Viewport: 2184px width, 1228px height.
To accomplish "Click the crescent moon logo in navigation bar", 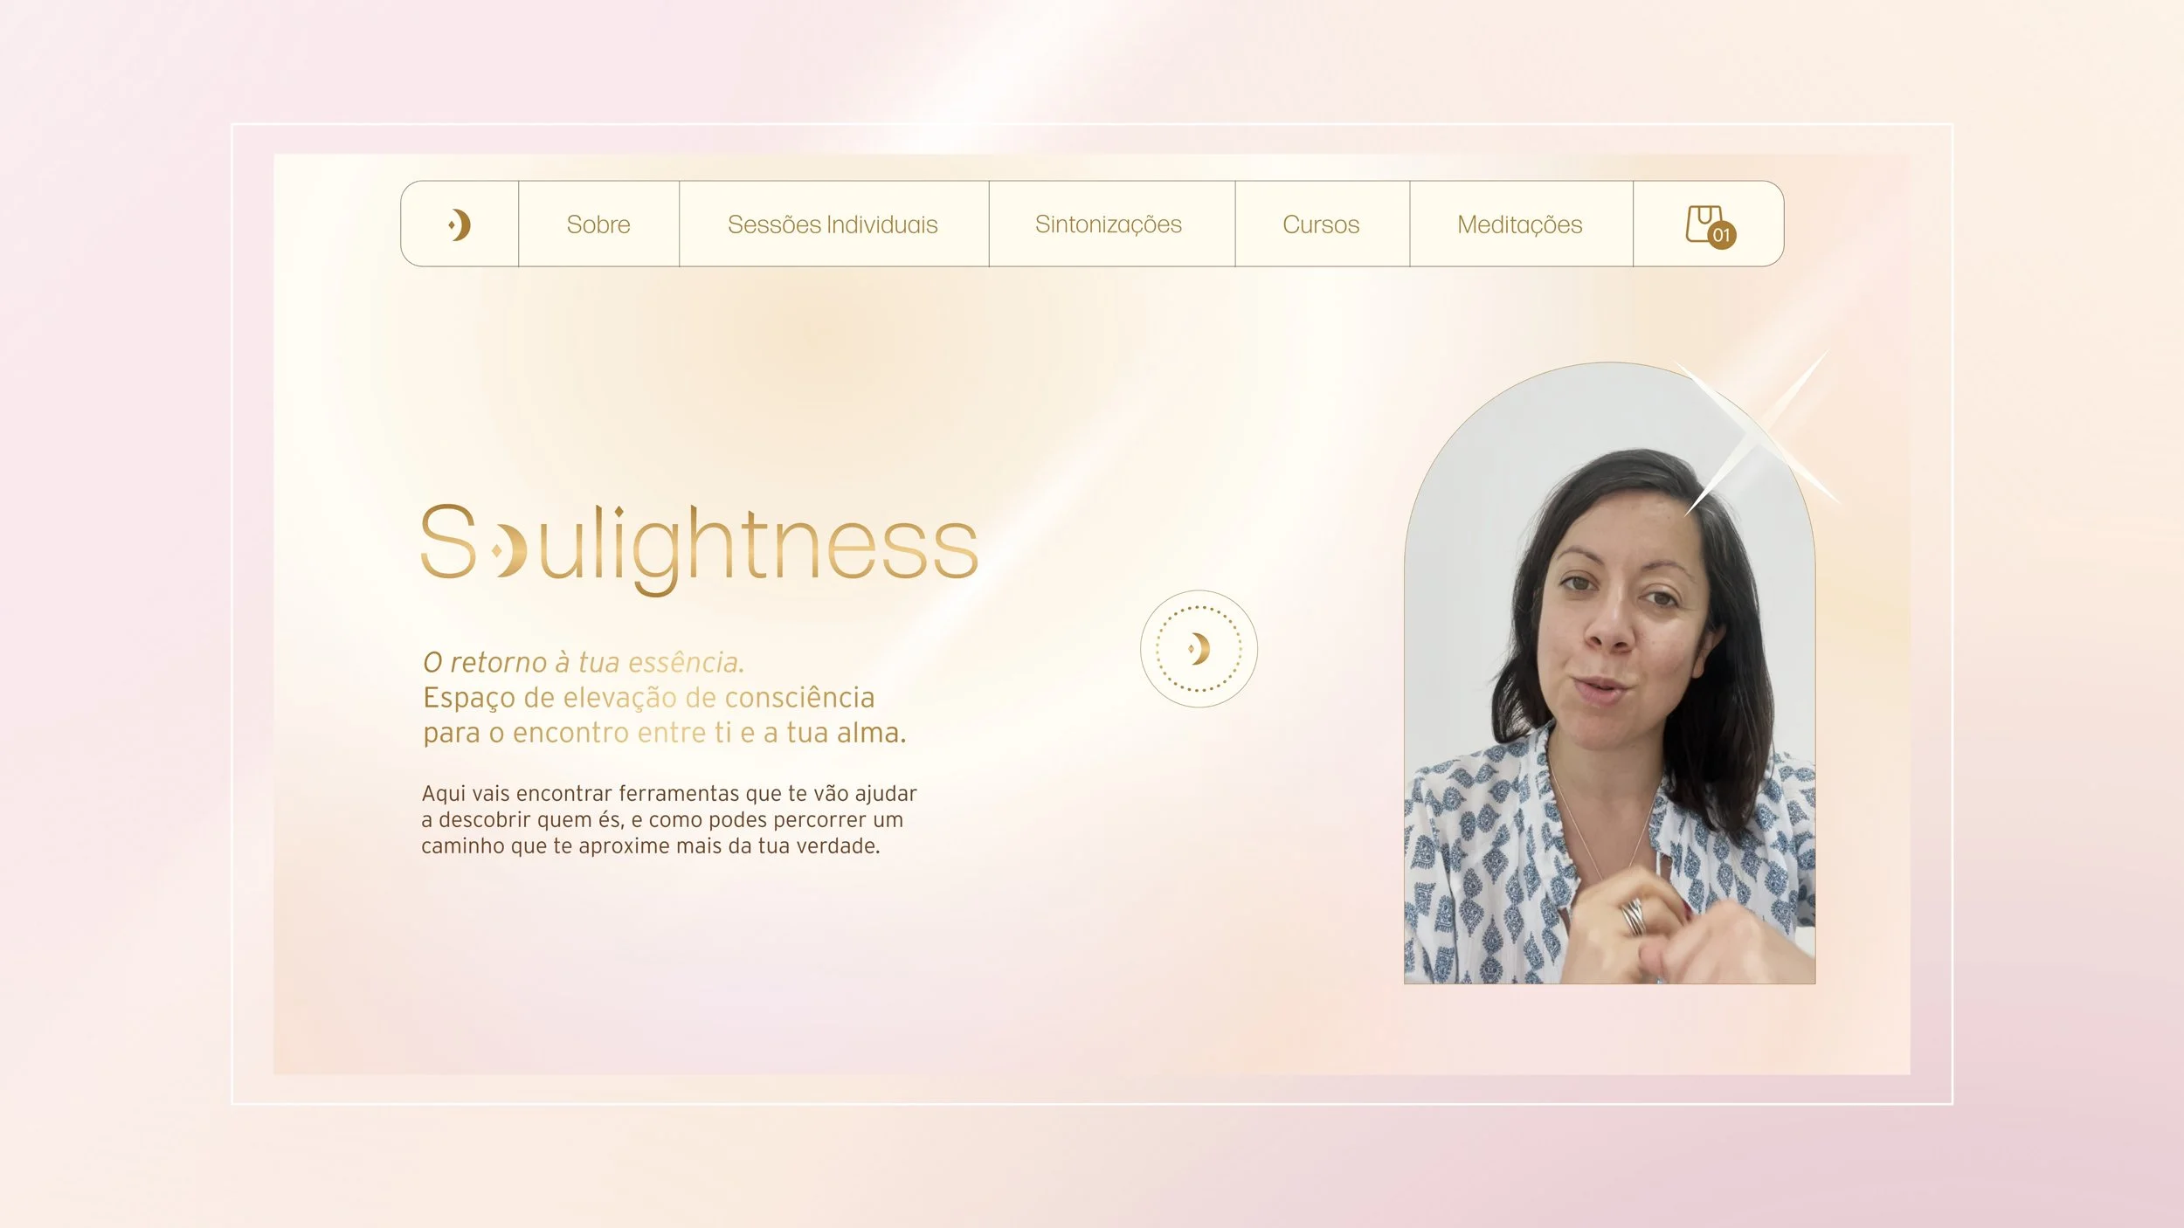I will pos(460,224).
